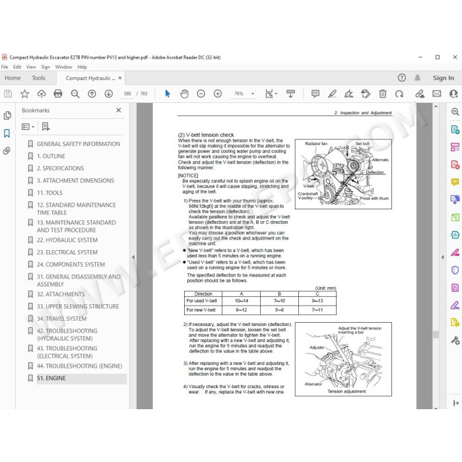Select the highlight text tool
Image resolution: width=462 pixels, height=462 pixels.
click(x=332, y=94)
